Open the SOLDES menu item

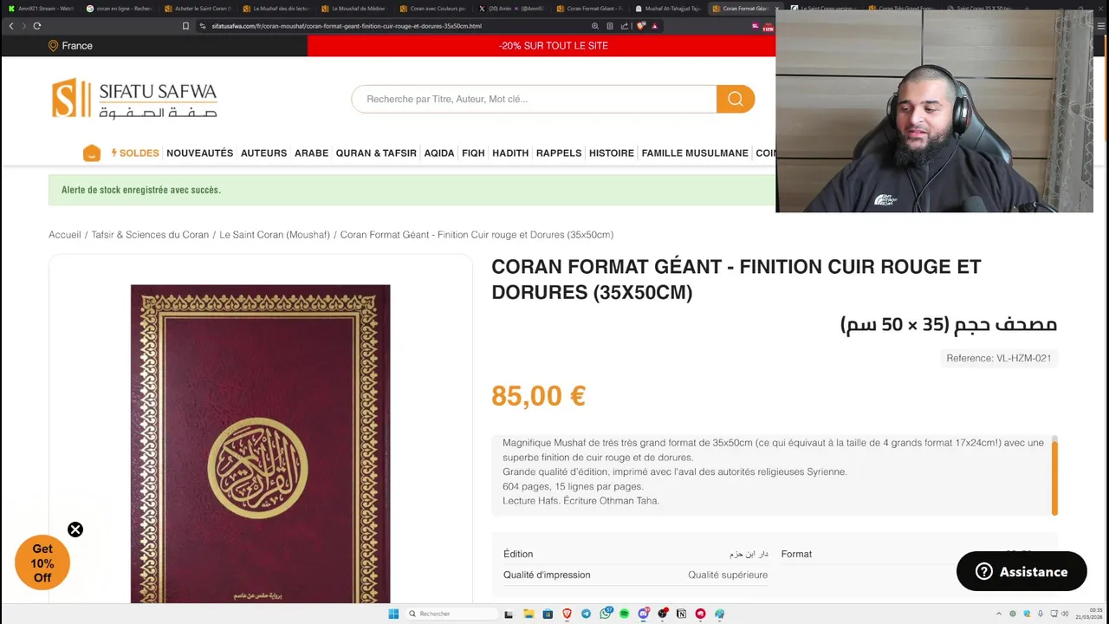pos(135,153)
